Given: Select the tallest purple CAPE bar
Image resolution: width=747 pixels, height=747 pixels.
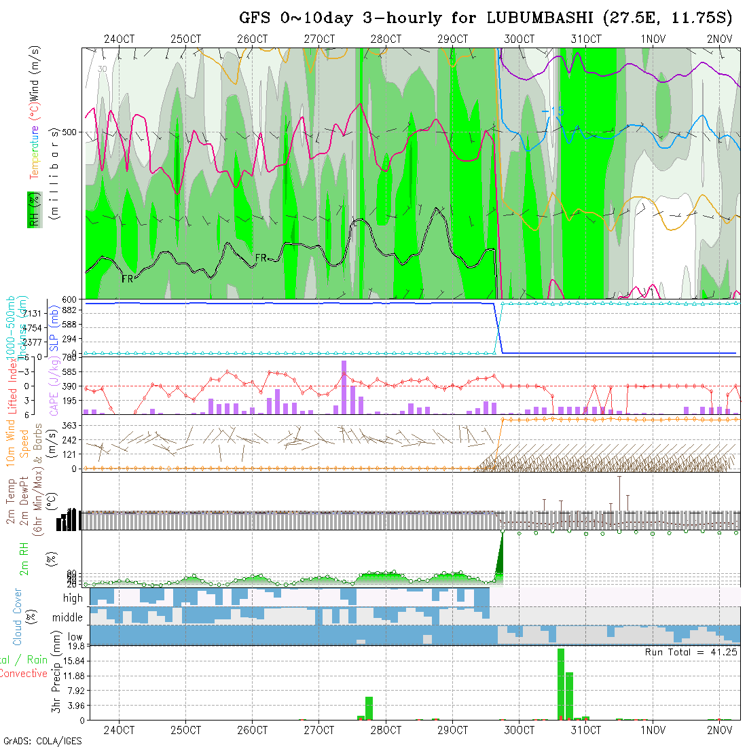Looking at the screenshot, I should [x=344, y=387].
